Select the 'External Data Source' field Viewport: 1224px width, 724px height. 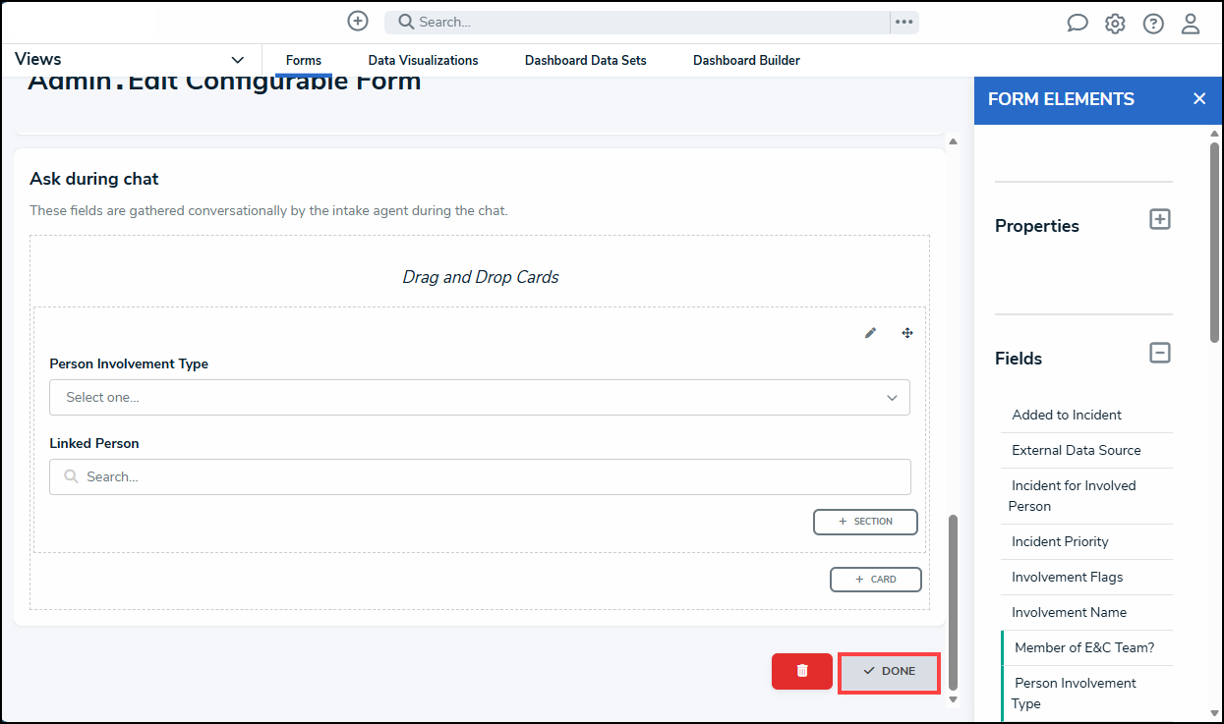click(1086, 450)
